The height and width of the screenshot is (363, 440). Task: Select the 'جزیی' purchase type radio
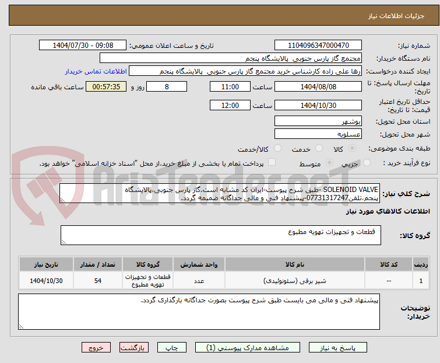pos(351,163)
